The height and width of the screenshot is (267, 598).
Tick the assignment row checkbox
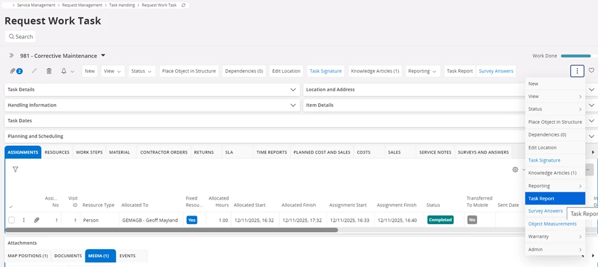click(12, 220)
